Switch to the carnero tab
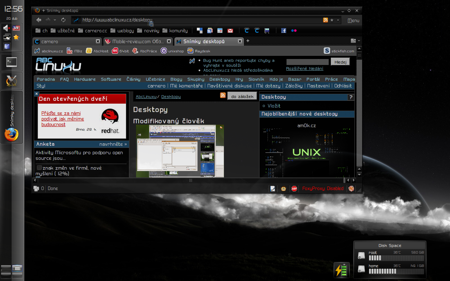 67,41
